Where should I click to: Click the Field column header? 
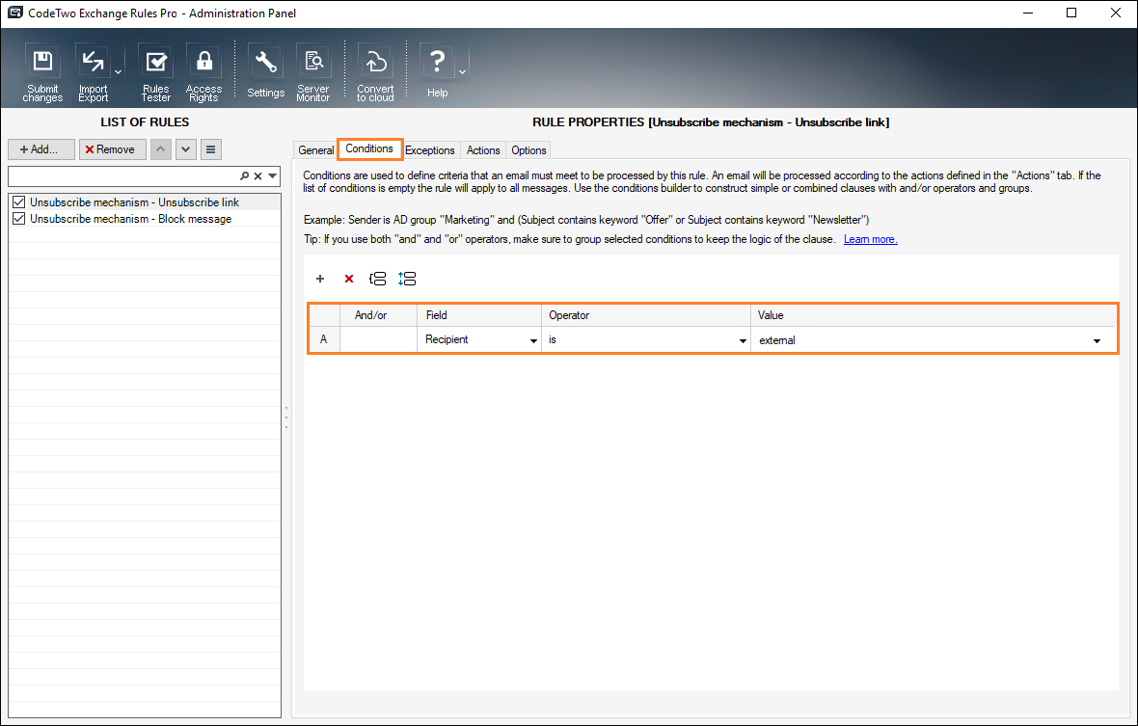(x=479, y=315)
